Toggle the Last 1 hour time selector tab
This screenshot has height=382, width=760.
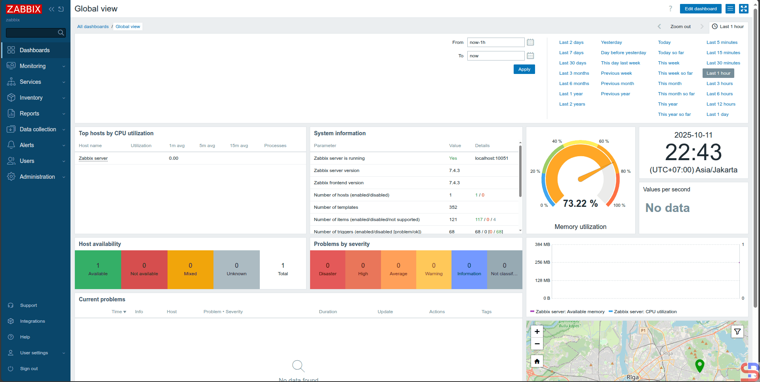point(728,26)
